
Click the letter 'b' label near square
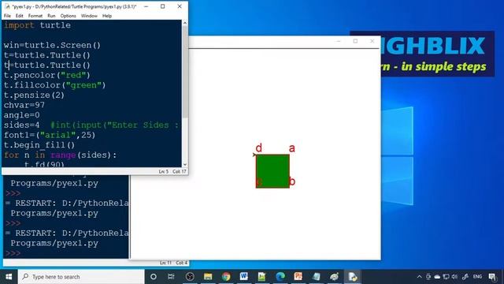pos(292,181)
